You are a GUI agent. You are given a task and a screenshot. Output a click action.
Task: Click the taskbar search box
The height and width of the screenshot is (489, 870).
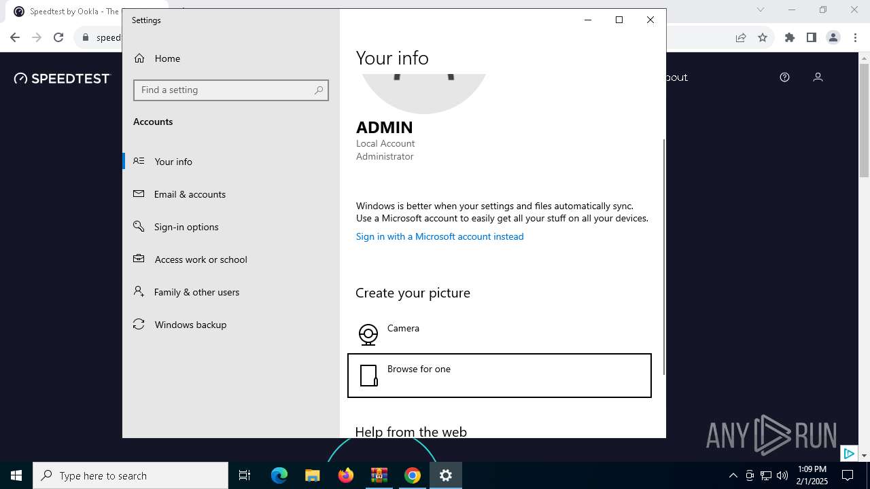point(130,475)
